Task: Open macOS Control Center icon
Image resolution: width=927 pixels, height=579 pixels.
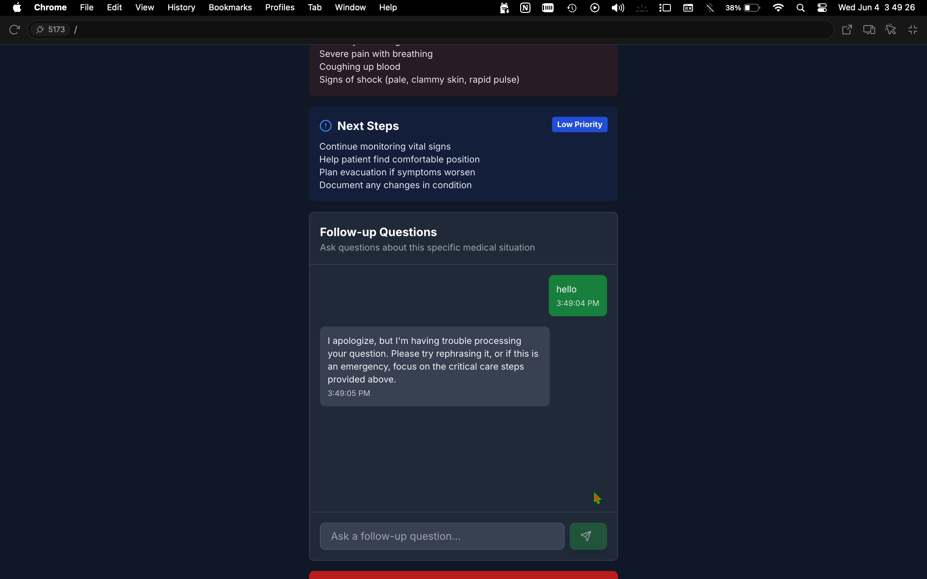Action: coord(822,8)
